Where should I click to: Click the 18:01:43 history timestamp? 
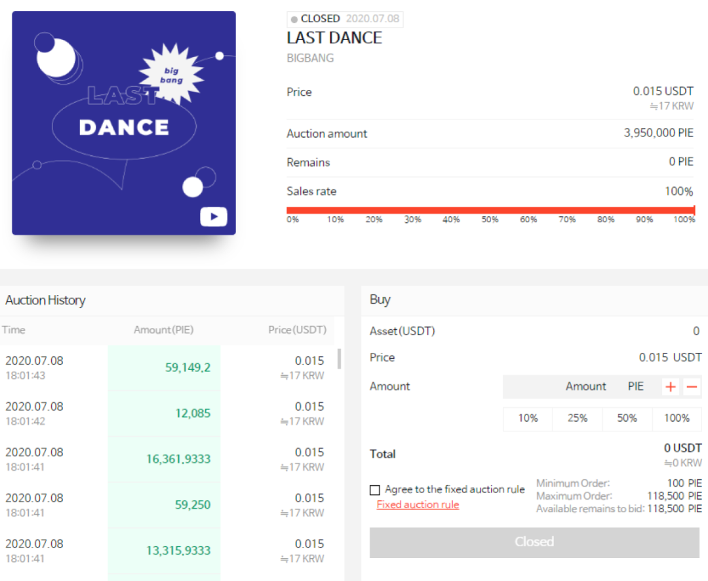26,376
